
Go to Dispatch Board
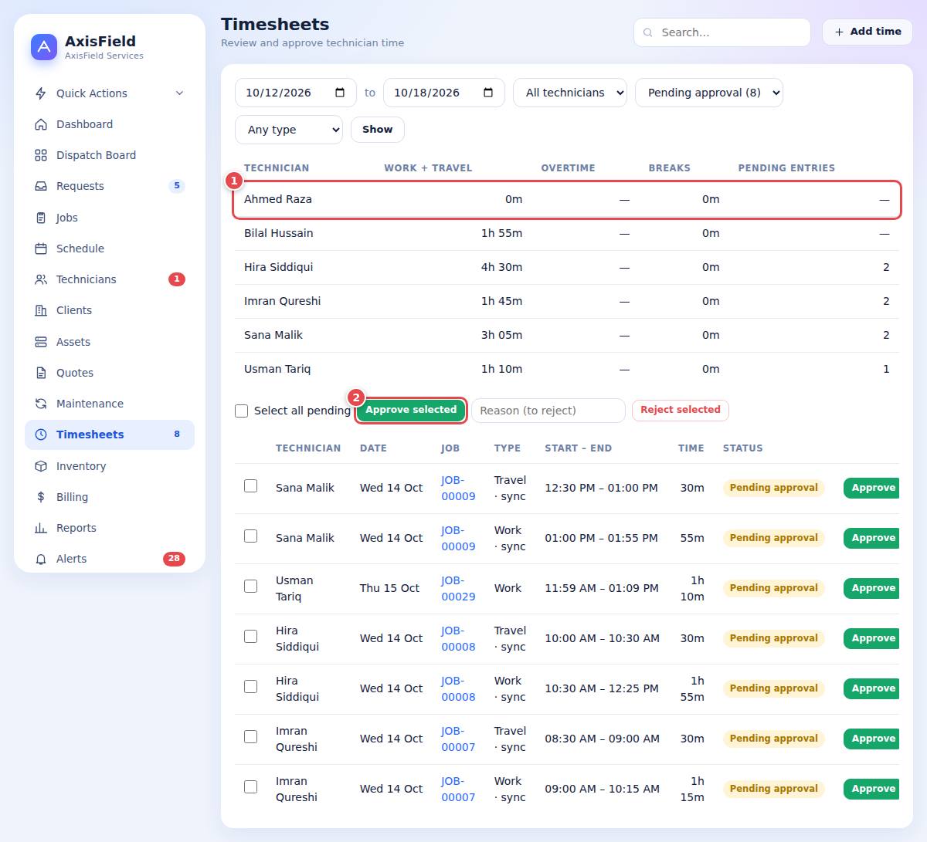[110, 155]
